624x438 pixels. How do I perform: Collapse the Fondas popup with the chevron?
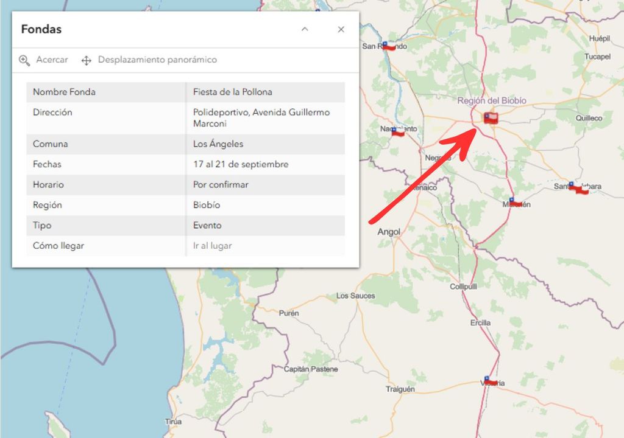point(305,29)
